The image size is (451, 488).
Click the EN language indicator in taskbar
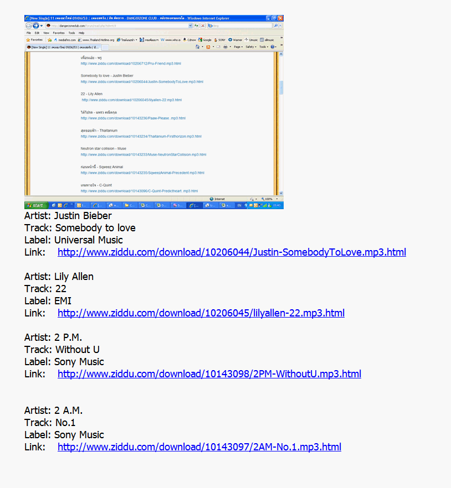click(239, 205)
